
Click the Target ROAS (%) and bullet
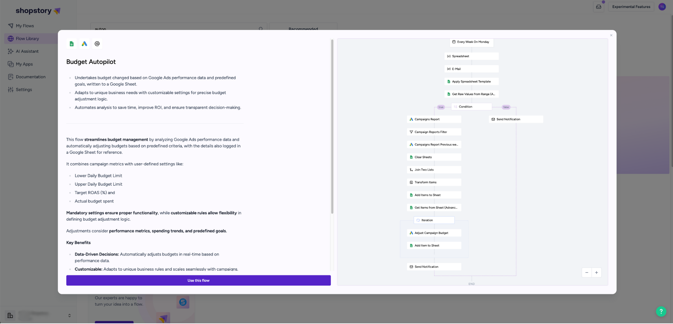pyautogui.click(x=95, y=193)
